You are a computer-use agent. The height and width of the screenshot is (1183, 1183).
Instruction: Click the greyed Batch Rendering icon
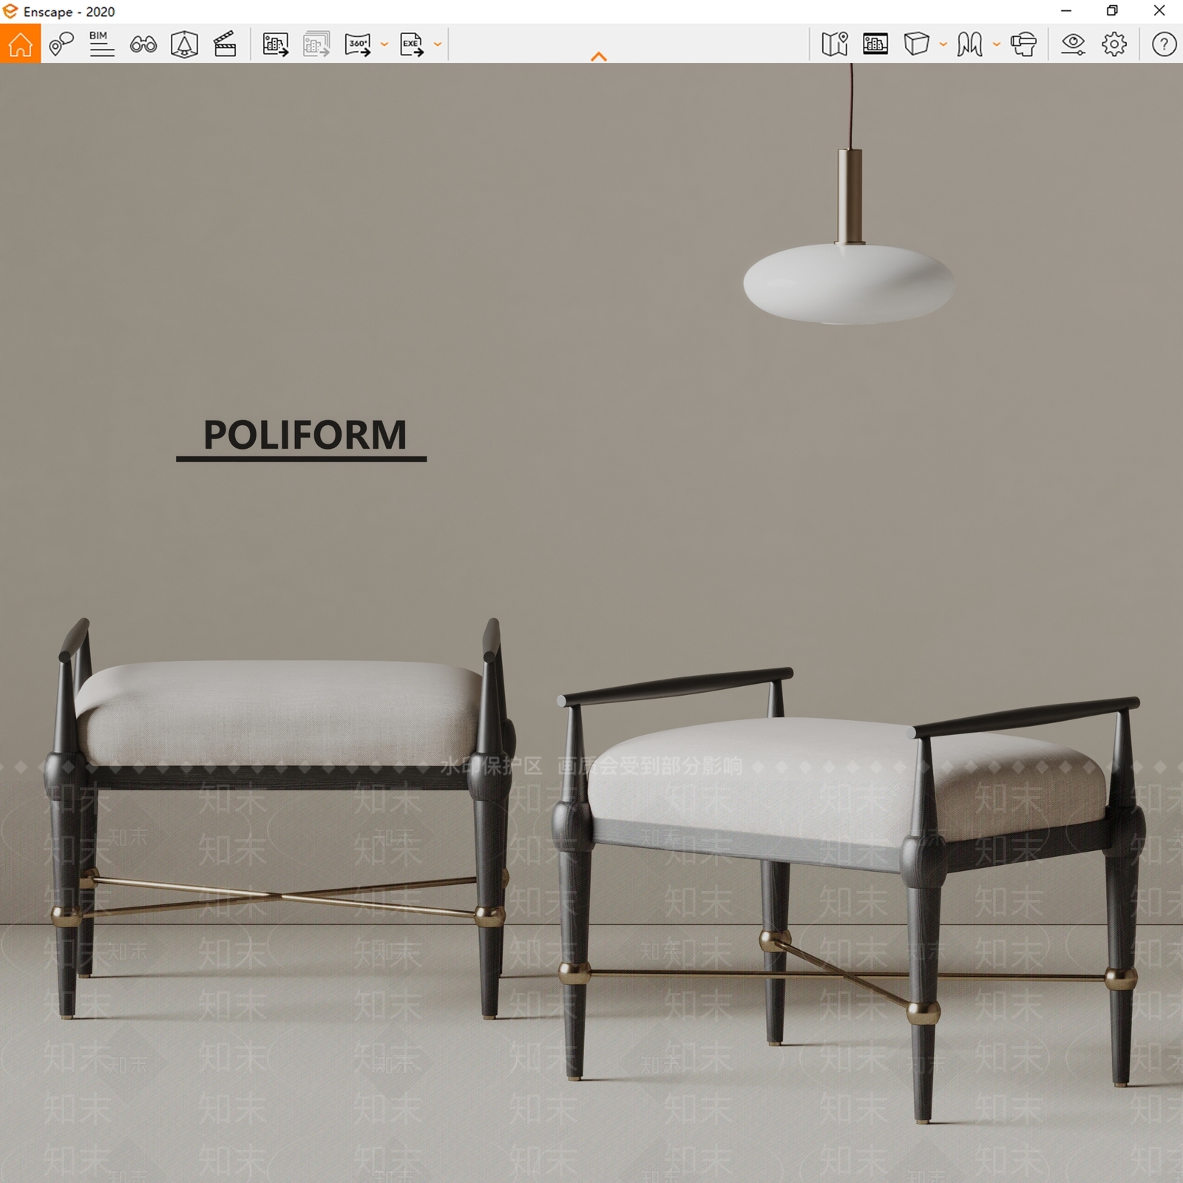point(316,44)
